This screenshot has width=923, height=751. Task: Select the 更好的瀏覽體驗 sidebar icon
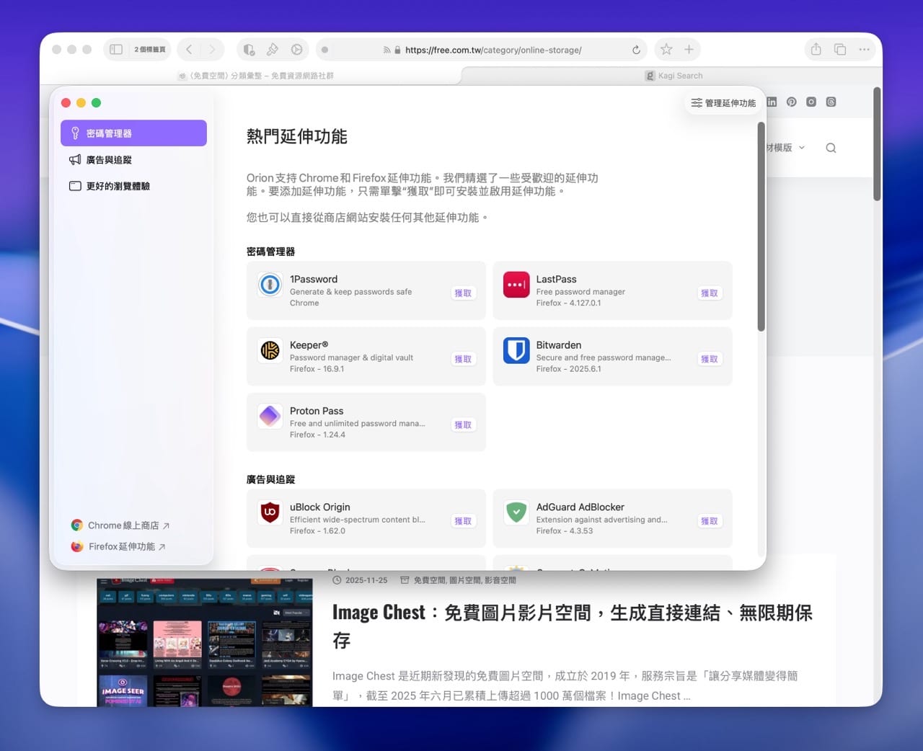pos(75,186)
